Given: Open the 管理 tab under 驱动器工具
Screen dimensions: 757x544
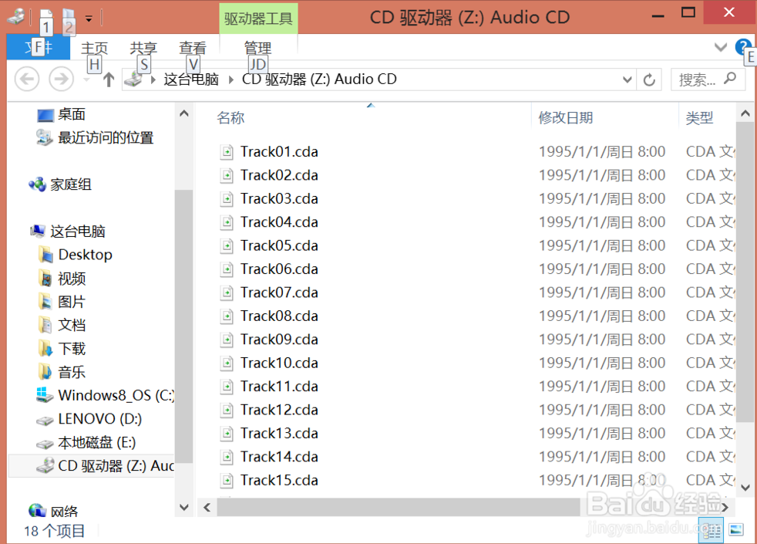Looking at the screenshot, I should (x=257, y=48).
